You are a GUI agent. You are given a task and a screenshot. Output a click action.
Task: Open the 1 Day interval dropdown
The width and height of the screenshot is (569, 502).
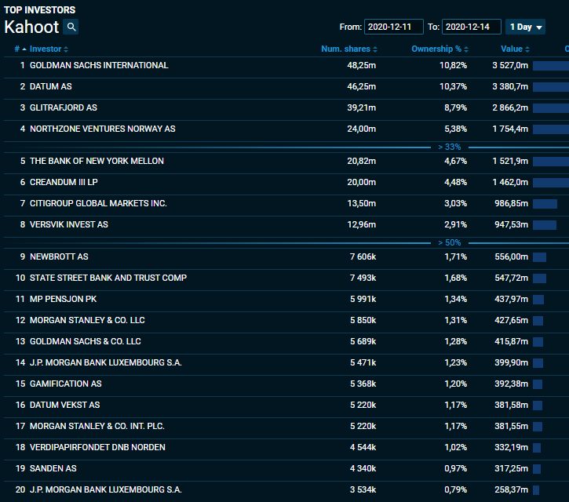pyautogui.click(x=525, y=27)
